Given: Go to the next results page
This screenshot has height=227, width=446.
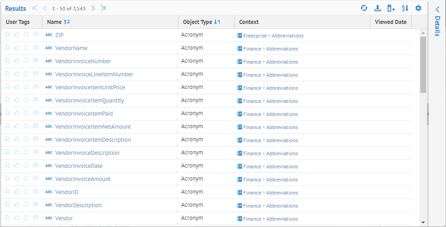Looking at the screenshot, I should pyautogui.click(x=93, y=8).
